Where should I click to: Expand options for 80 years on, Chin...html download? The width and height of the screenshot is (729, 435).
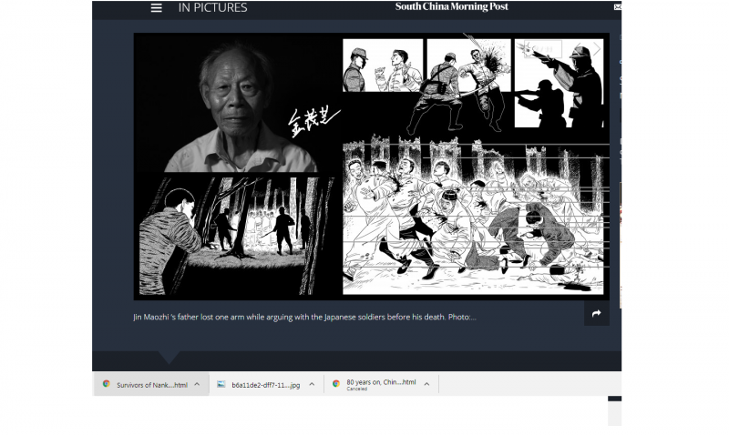click(426, 384)
